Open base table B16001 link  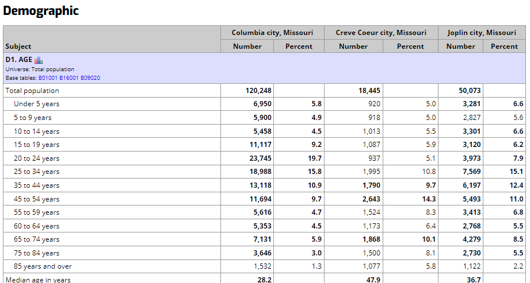coord(68,77)
